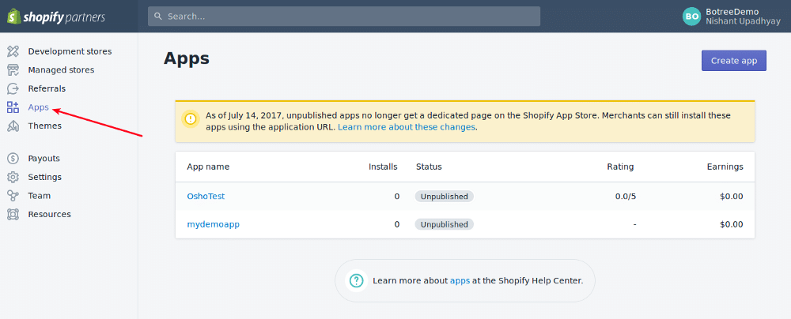Click the Status column header
This screenshot has height=319, width=791.
pos(429,167)
